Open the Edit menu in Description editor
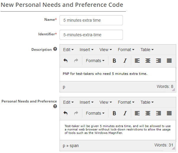 (x=68, y=50)
